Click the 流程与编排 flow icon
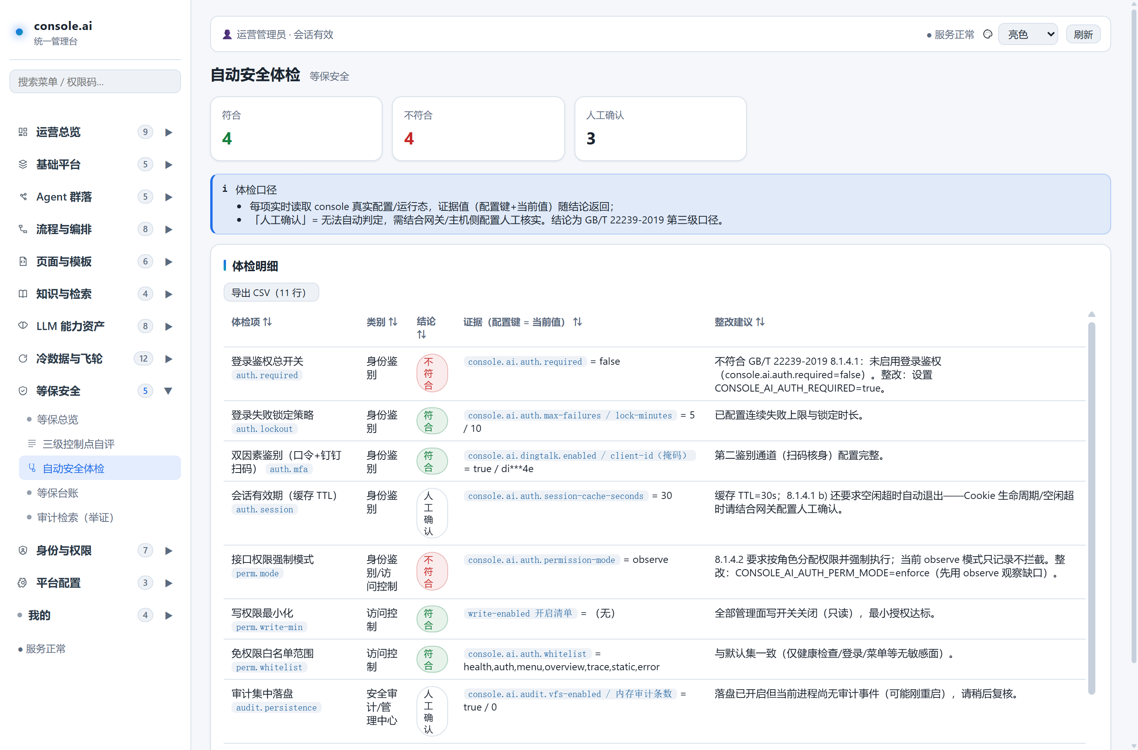Screen dimensions: 1138x750 coord(23,229)
